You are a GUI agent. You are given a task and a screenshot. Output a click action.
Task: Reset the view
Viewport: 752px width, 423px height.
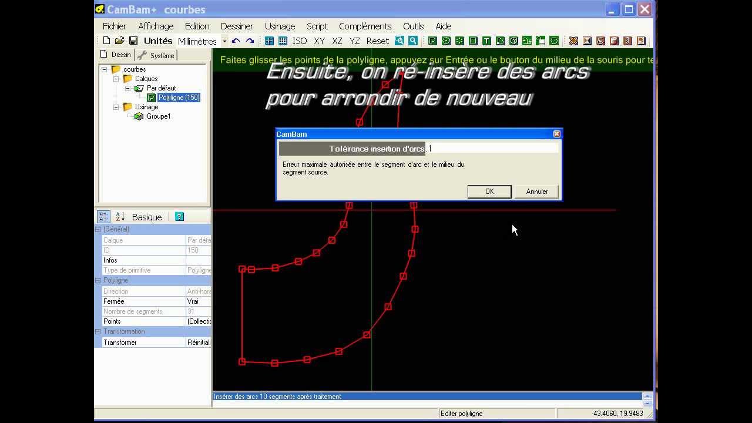pos(377,41)
